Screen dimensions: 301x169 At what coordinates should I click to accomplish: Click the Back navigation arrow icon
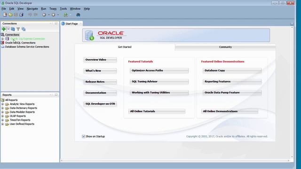click(x=44, y=15)
